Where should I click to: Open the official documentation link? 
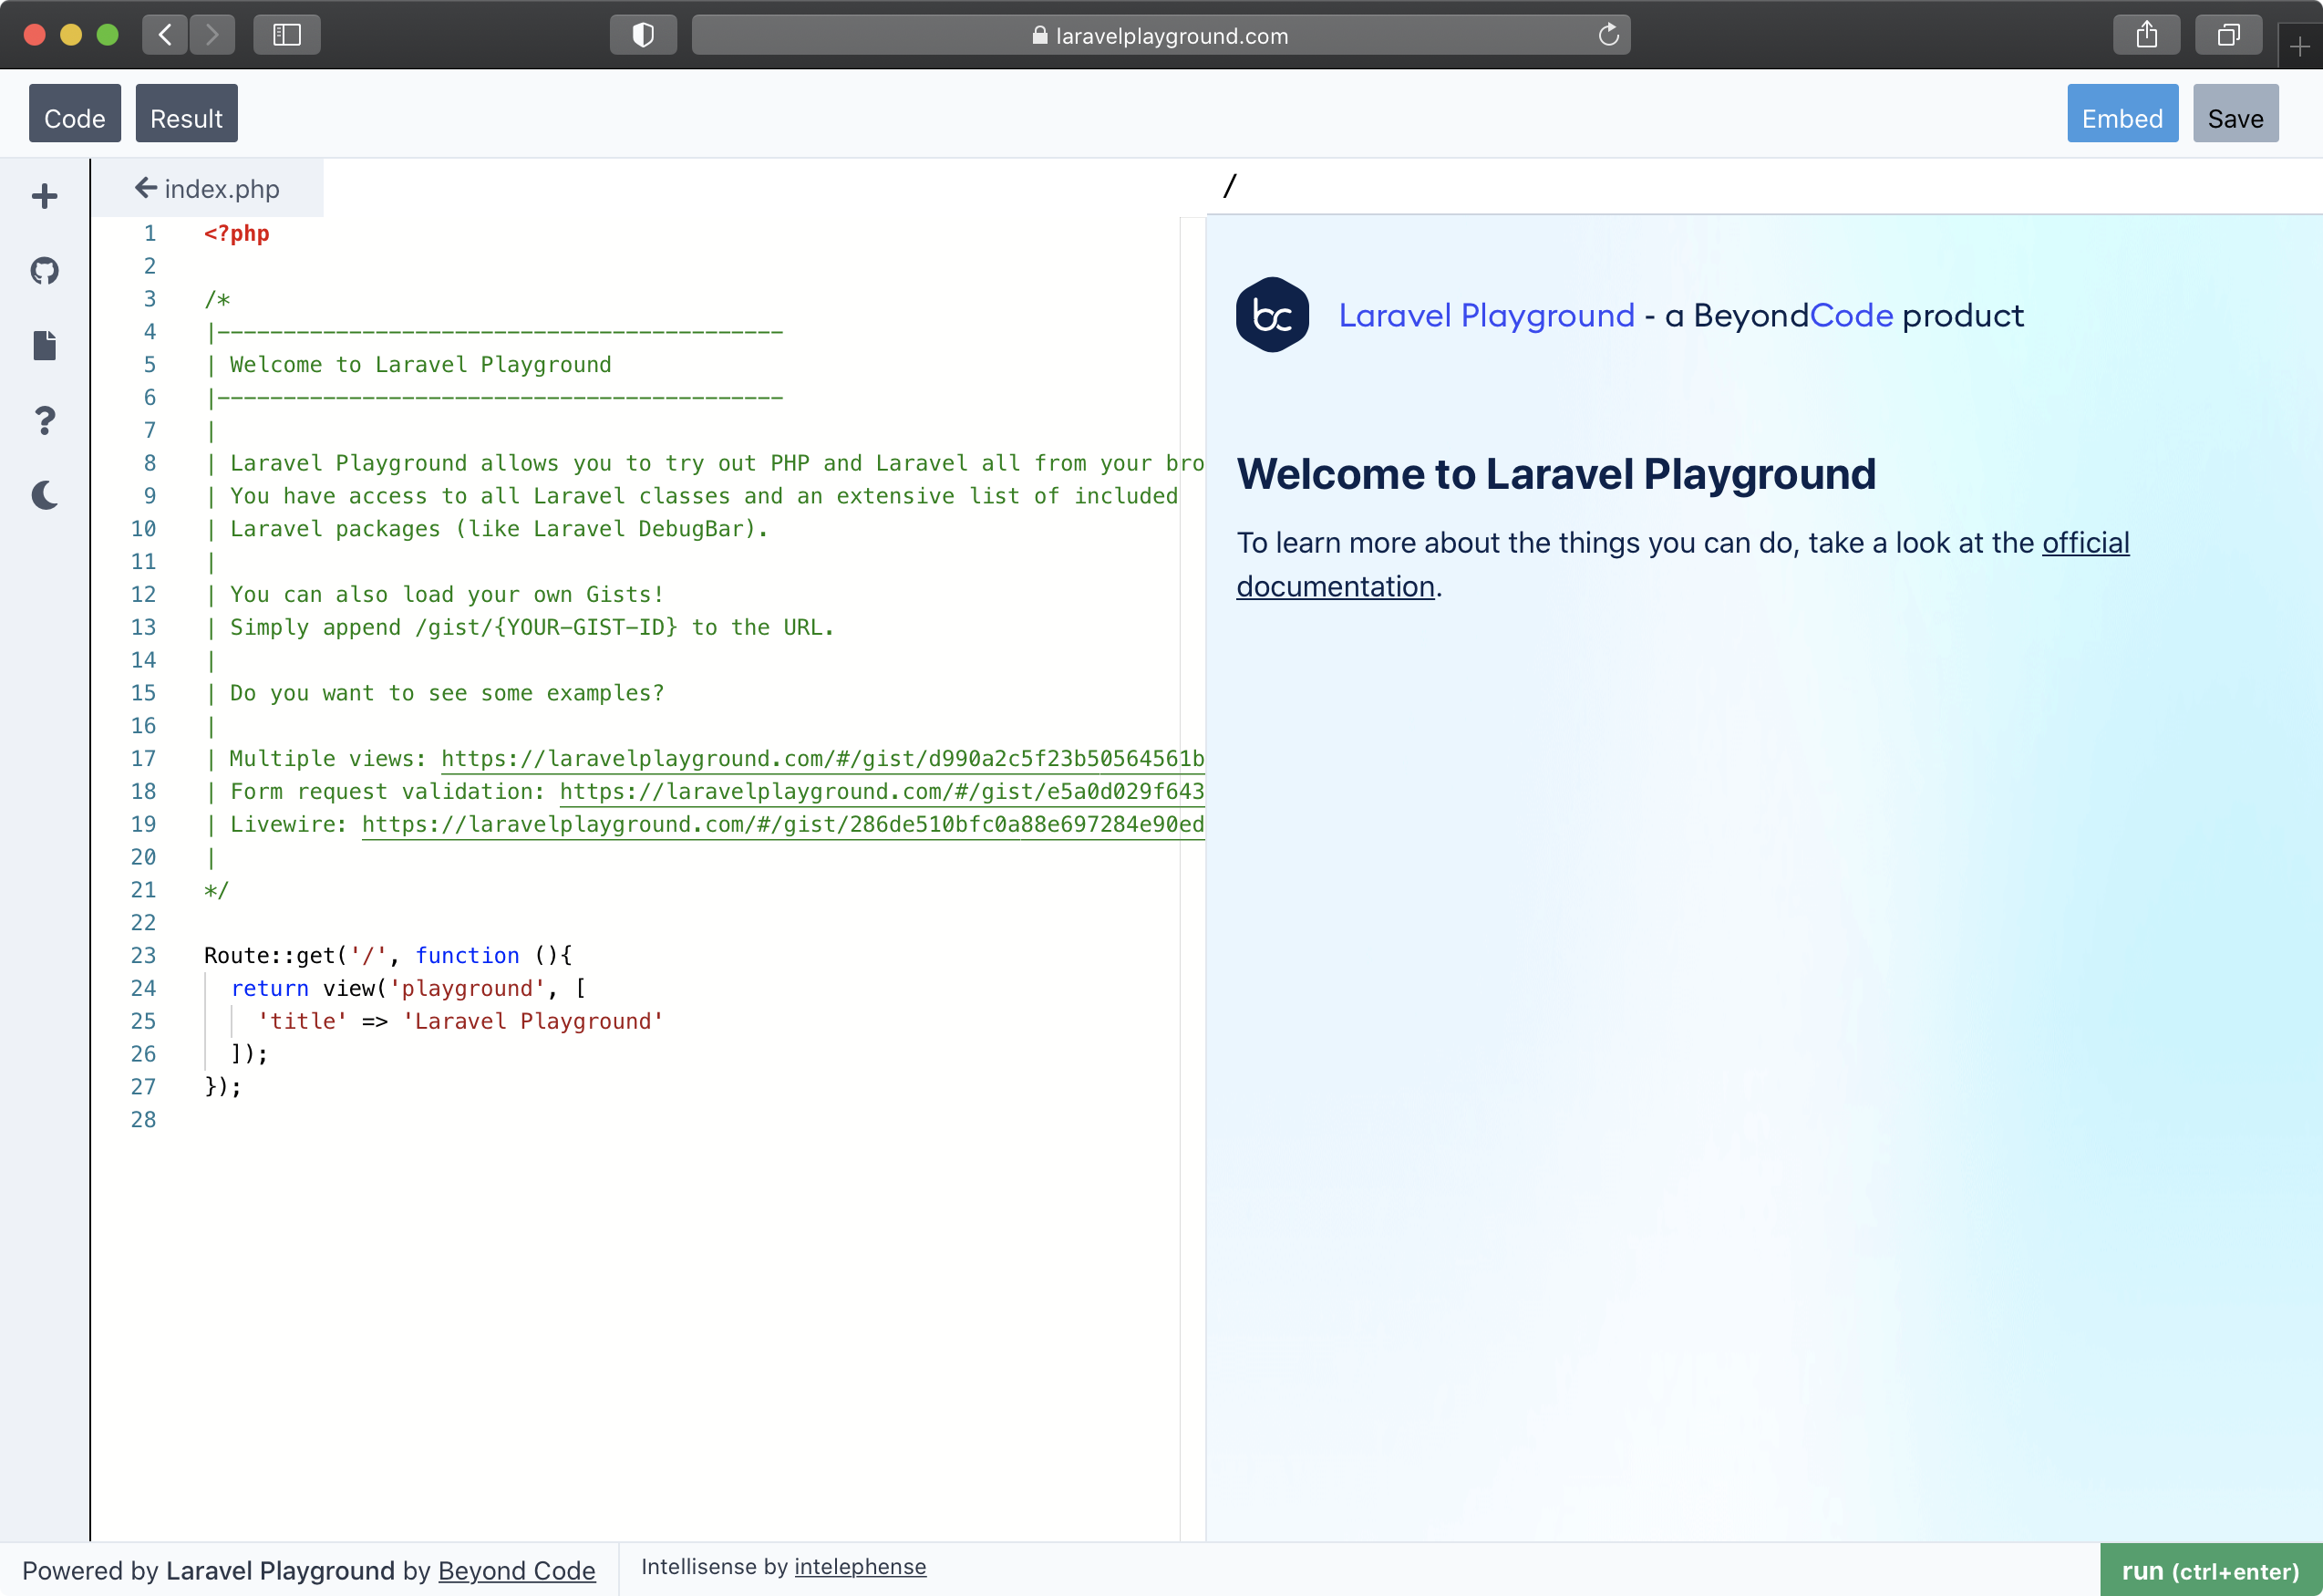1682,564
